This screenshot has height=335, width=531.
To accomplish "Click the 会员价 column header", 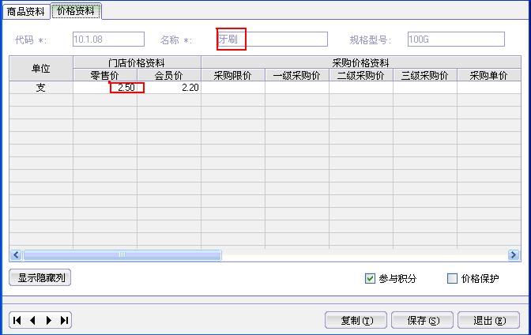I will click(x=169, y=75).
